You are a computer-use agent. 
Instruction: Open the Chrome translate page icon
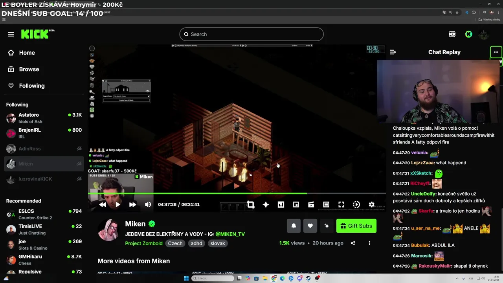click(444, 12)
